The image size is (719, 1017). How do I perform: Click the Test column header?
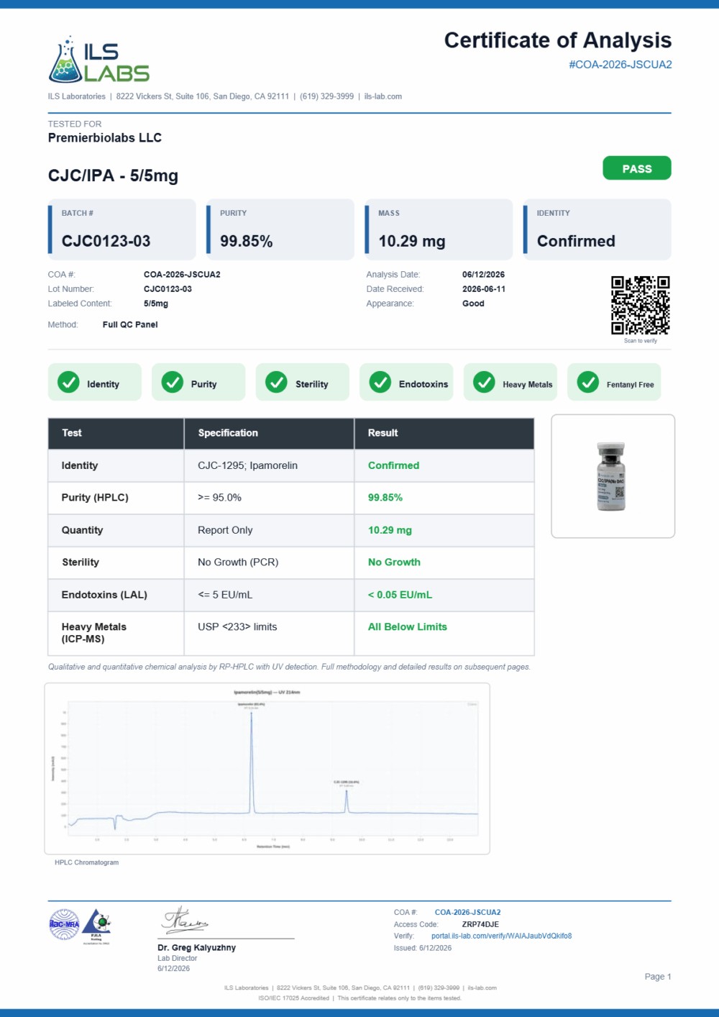(x=116, y=433)
